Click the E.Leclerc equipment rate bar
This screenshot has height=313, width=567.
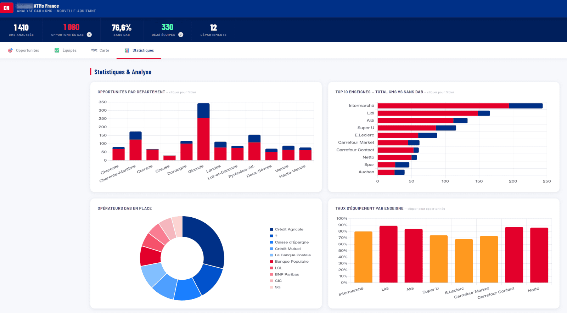(x=464, y=261)
